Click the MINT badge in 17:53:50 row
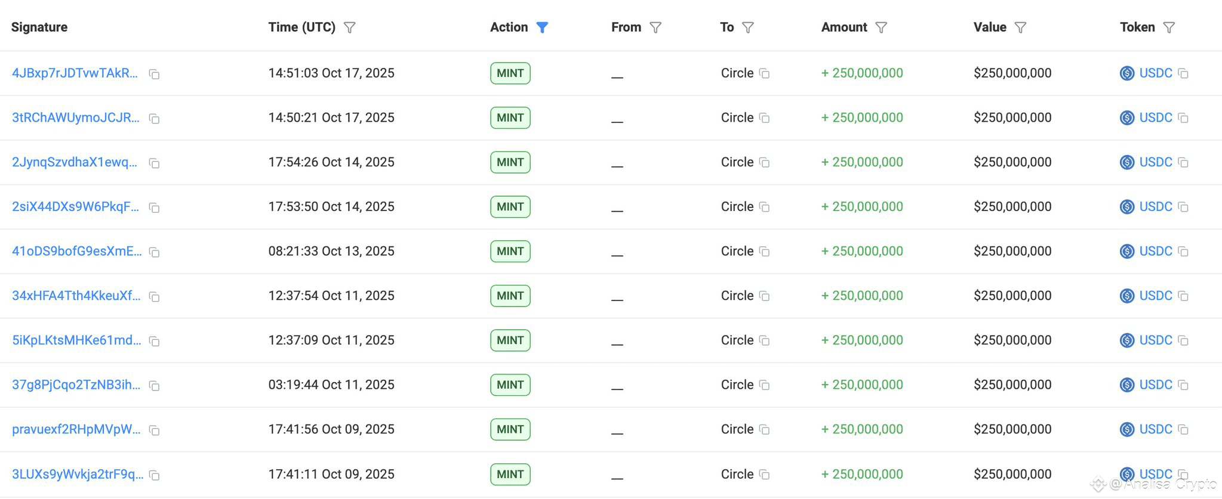 click(x=510, y=207)
